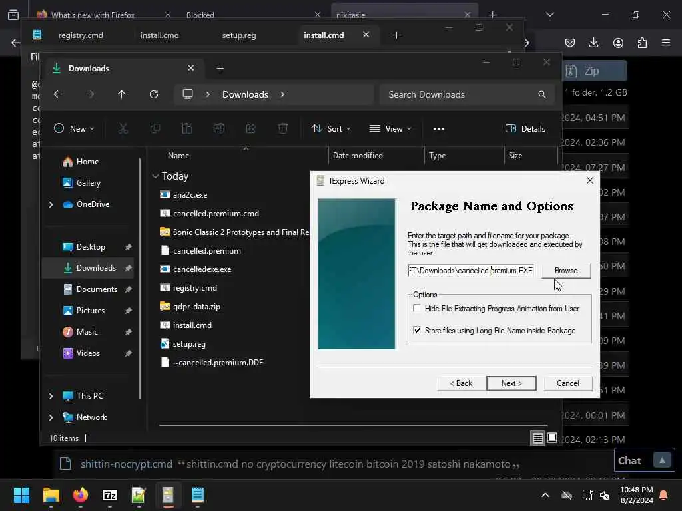Click the Chat panel button

(x=644, y=460)
